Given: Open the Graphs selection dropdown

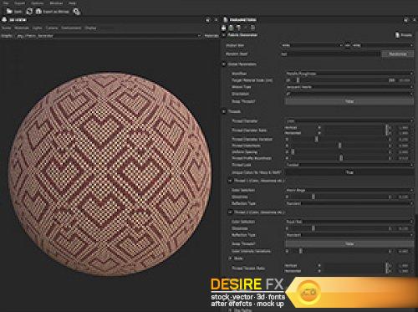Looking at the screenshot, I should tap(108, 36).
